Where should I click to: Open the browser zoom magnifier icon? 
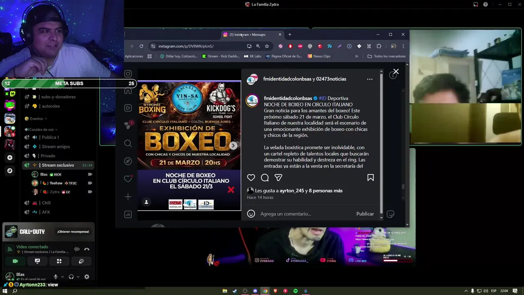point(258,46)
